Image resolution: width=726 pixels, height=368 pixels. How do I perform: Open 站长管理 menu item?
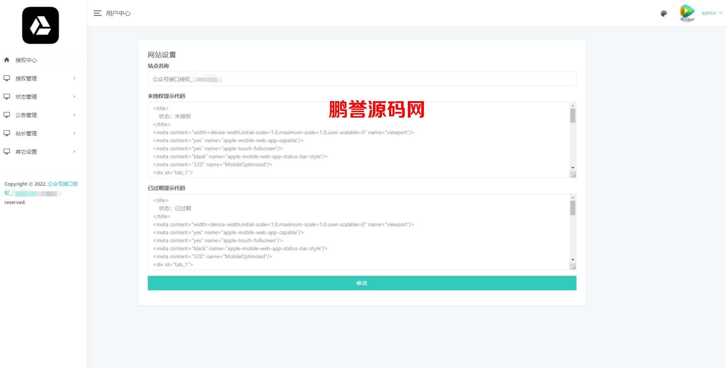[x=26, y=133]
